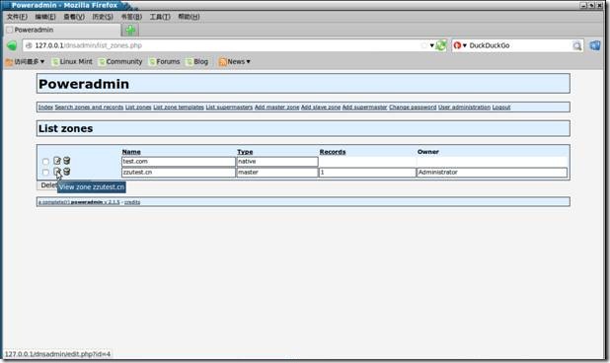The height and width of the screenshot is (363, 610).
Task: Click the native type cell
Action: (277, 162)
